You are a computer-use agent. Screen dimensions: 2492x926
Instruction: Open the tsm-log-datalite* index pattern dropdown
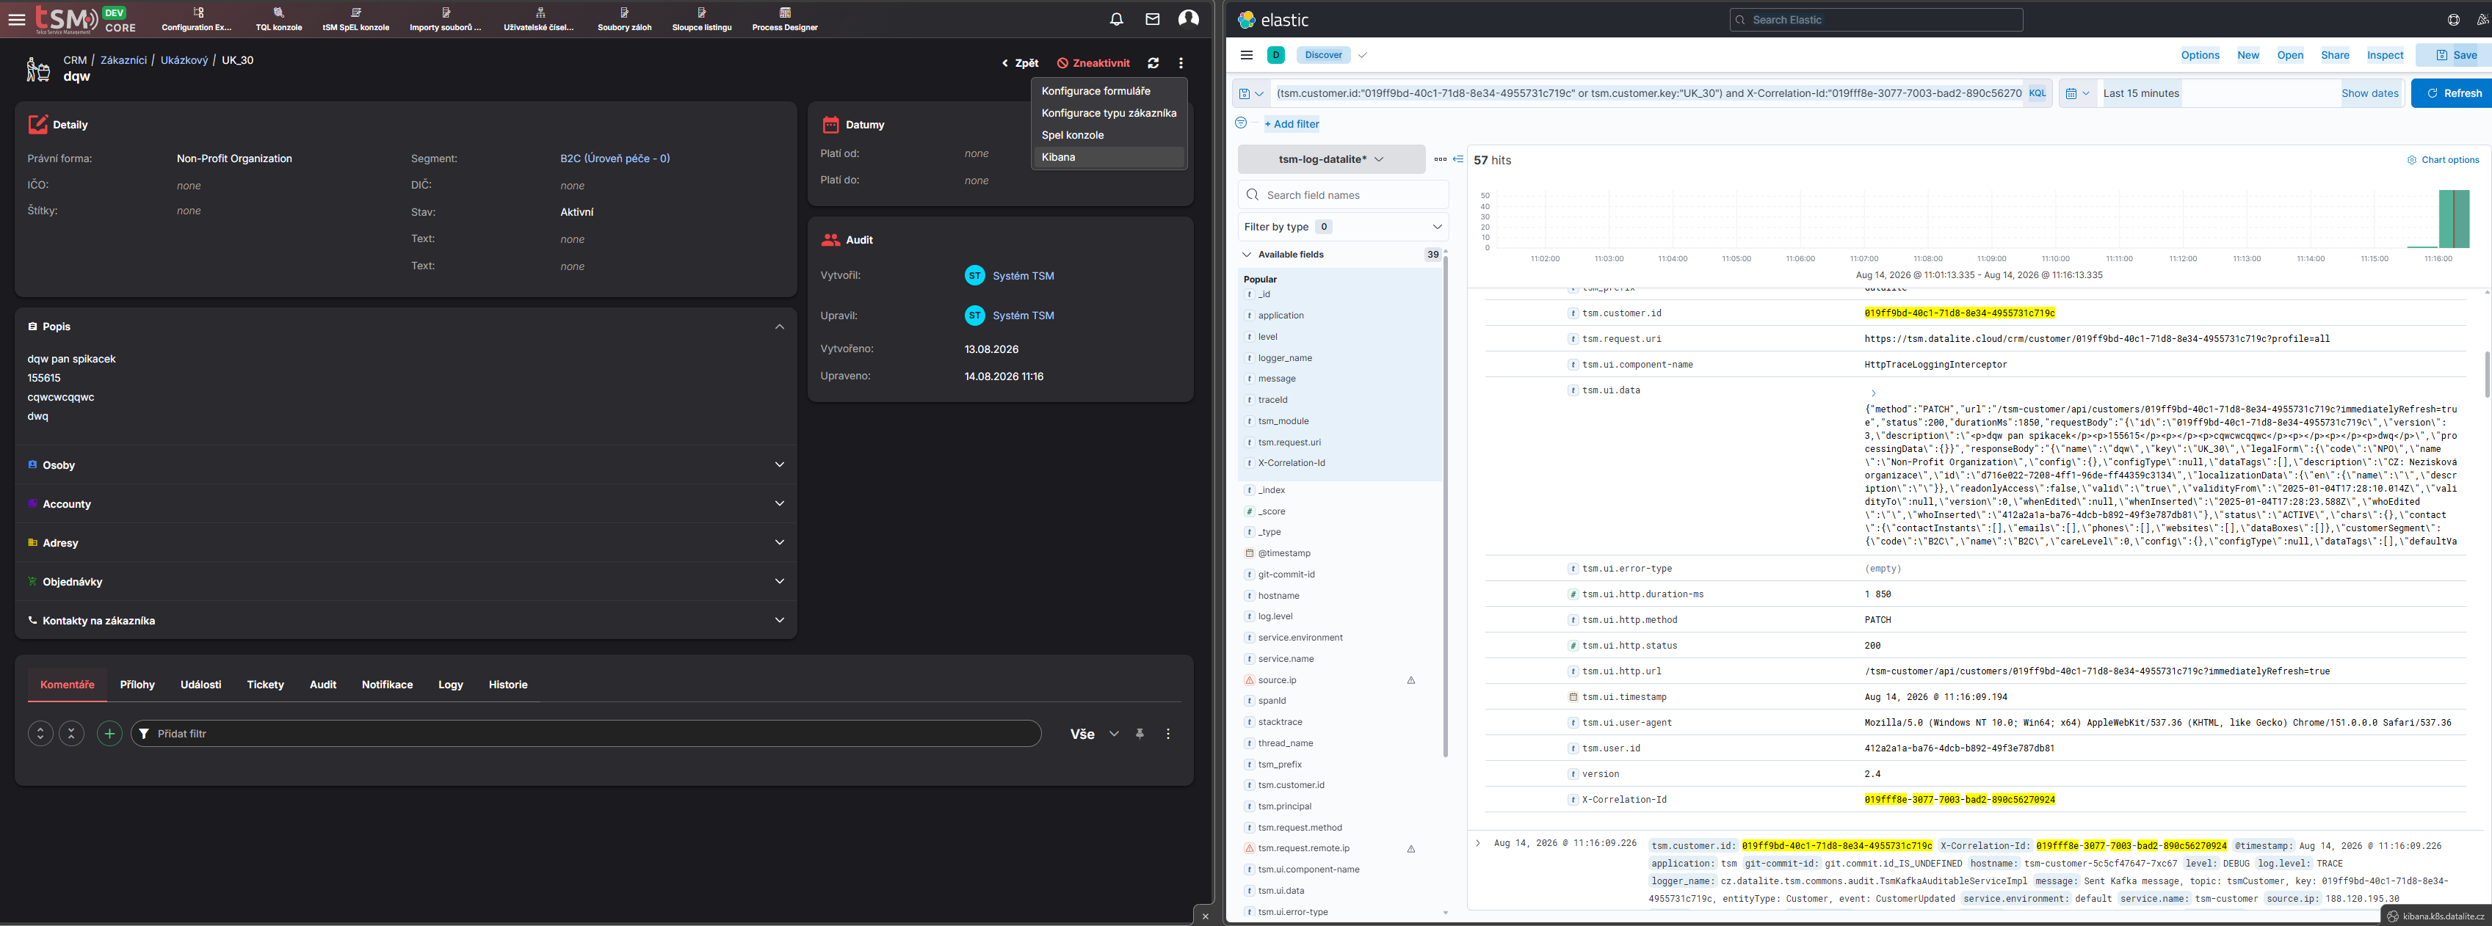pyautogui.click(x=1331, y=159)
